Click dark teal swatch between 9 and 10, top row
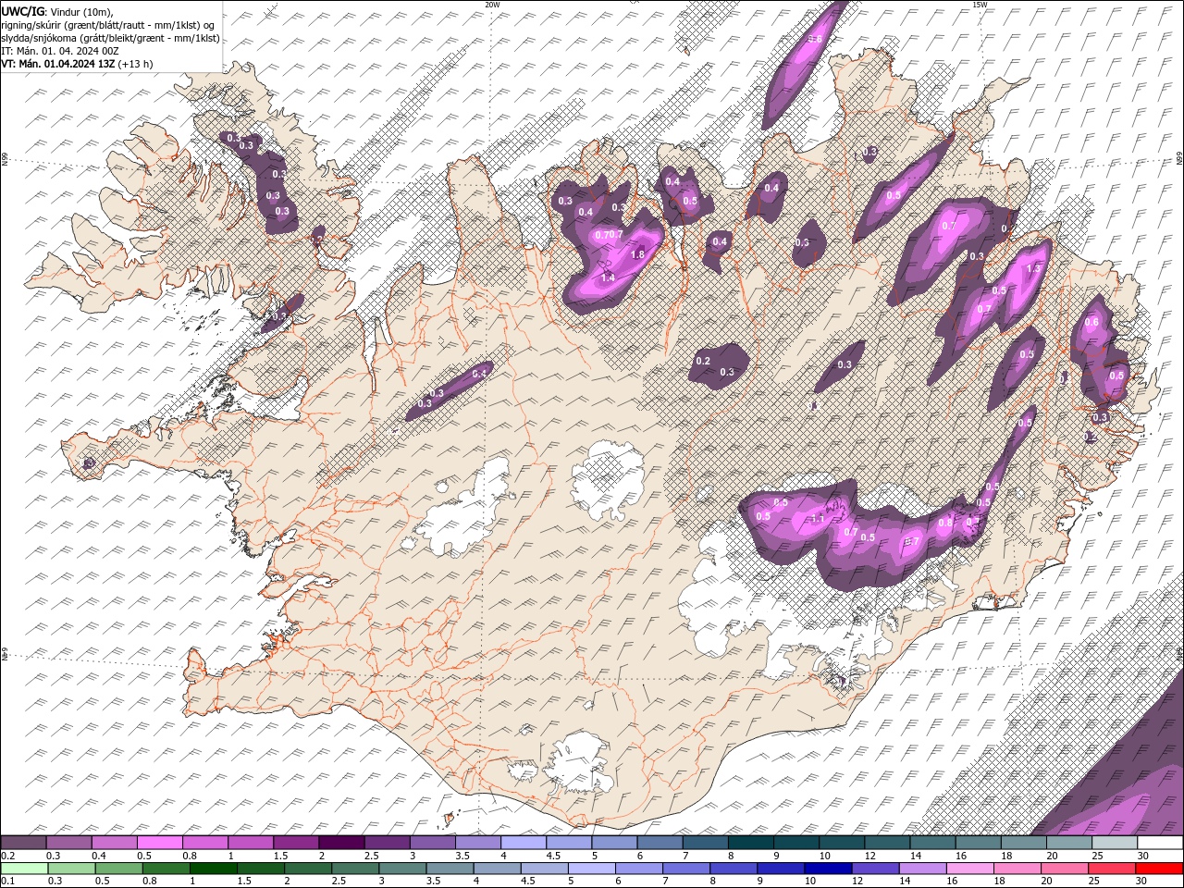 796,843
